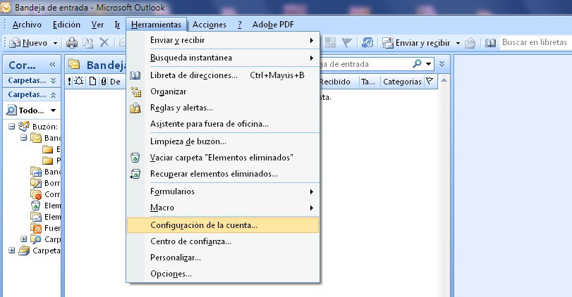
Task: Click the reply icon on toolbar right
Action: click(470, 43)
